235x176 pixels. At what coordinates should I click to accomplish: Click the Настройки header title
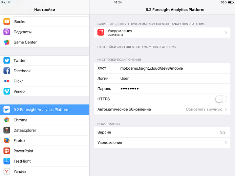45,10
